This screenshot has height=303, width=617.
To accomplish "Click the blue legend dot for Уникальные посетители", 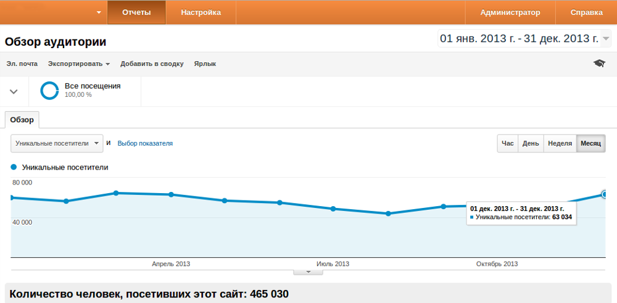I will pyautogui.click(x=14, y=167).
